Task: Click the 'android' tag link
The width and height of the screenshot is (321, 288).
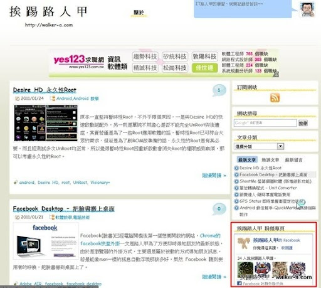Action: (27, 183)
